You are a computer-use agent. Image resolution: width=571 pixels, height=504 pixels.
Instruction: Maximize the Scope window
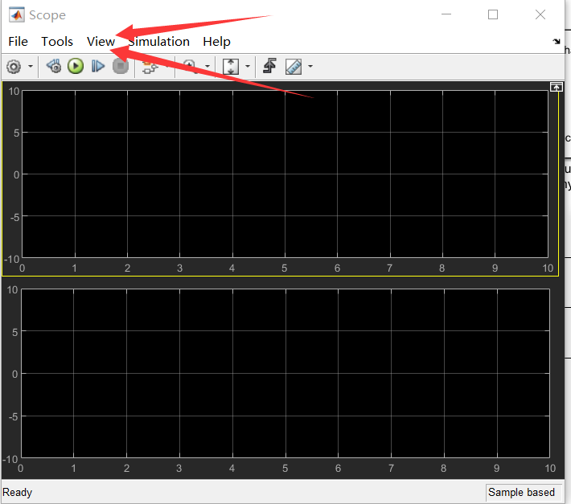(493, 14)
